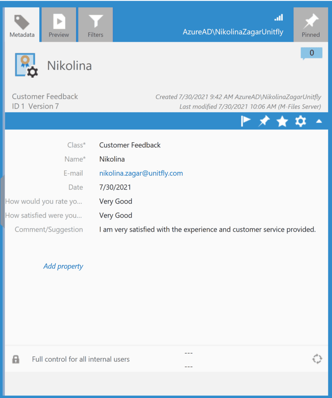Click the workflow circular arrows icon
Image resolution: width=332 pixels, height=398 pixels.
tap(317, 359)
